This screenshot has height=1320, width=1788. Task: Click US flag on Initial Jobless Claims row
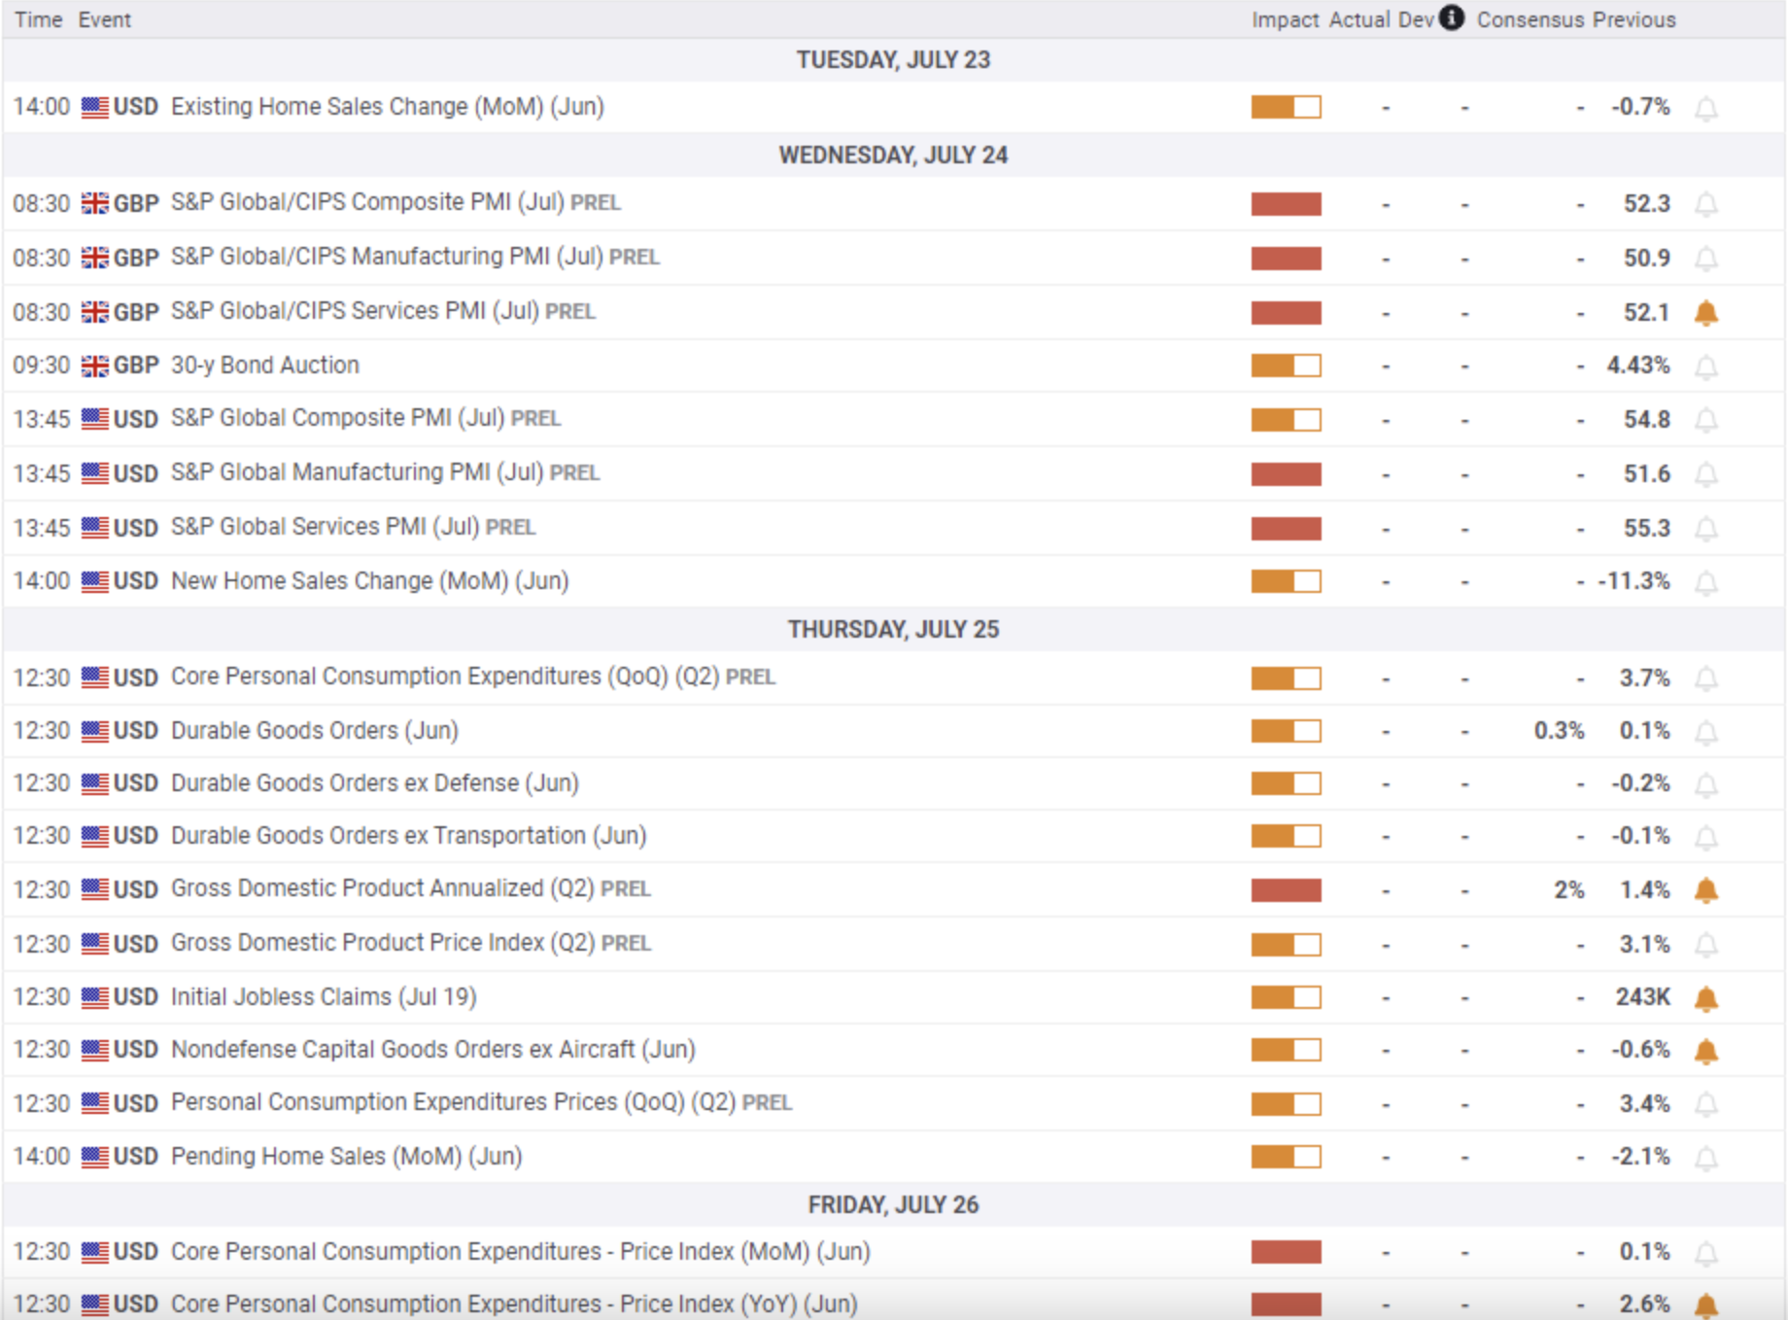click(94, 997)
